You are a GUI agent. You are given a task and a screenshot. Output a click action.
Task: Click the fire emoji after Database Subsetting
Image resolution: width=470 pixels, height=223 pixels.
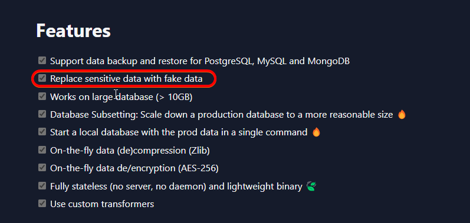402,115
